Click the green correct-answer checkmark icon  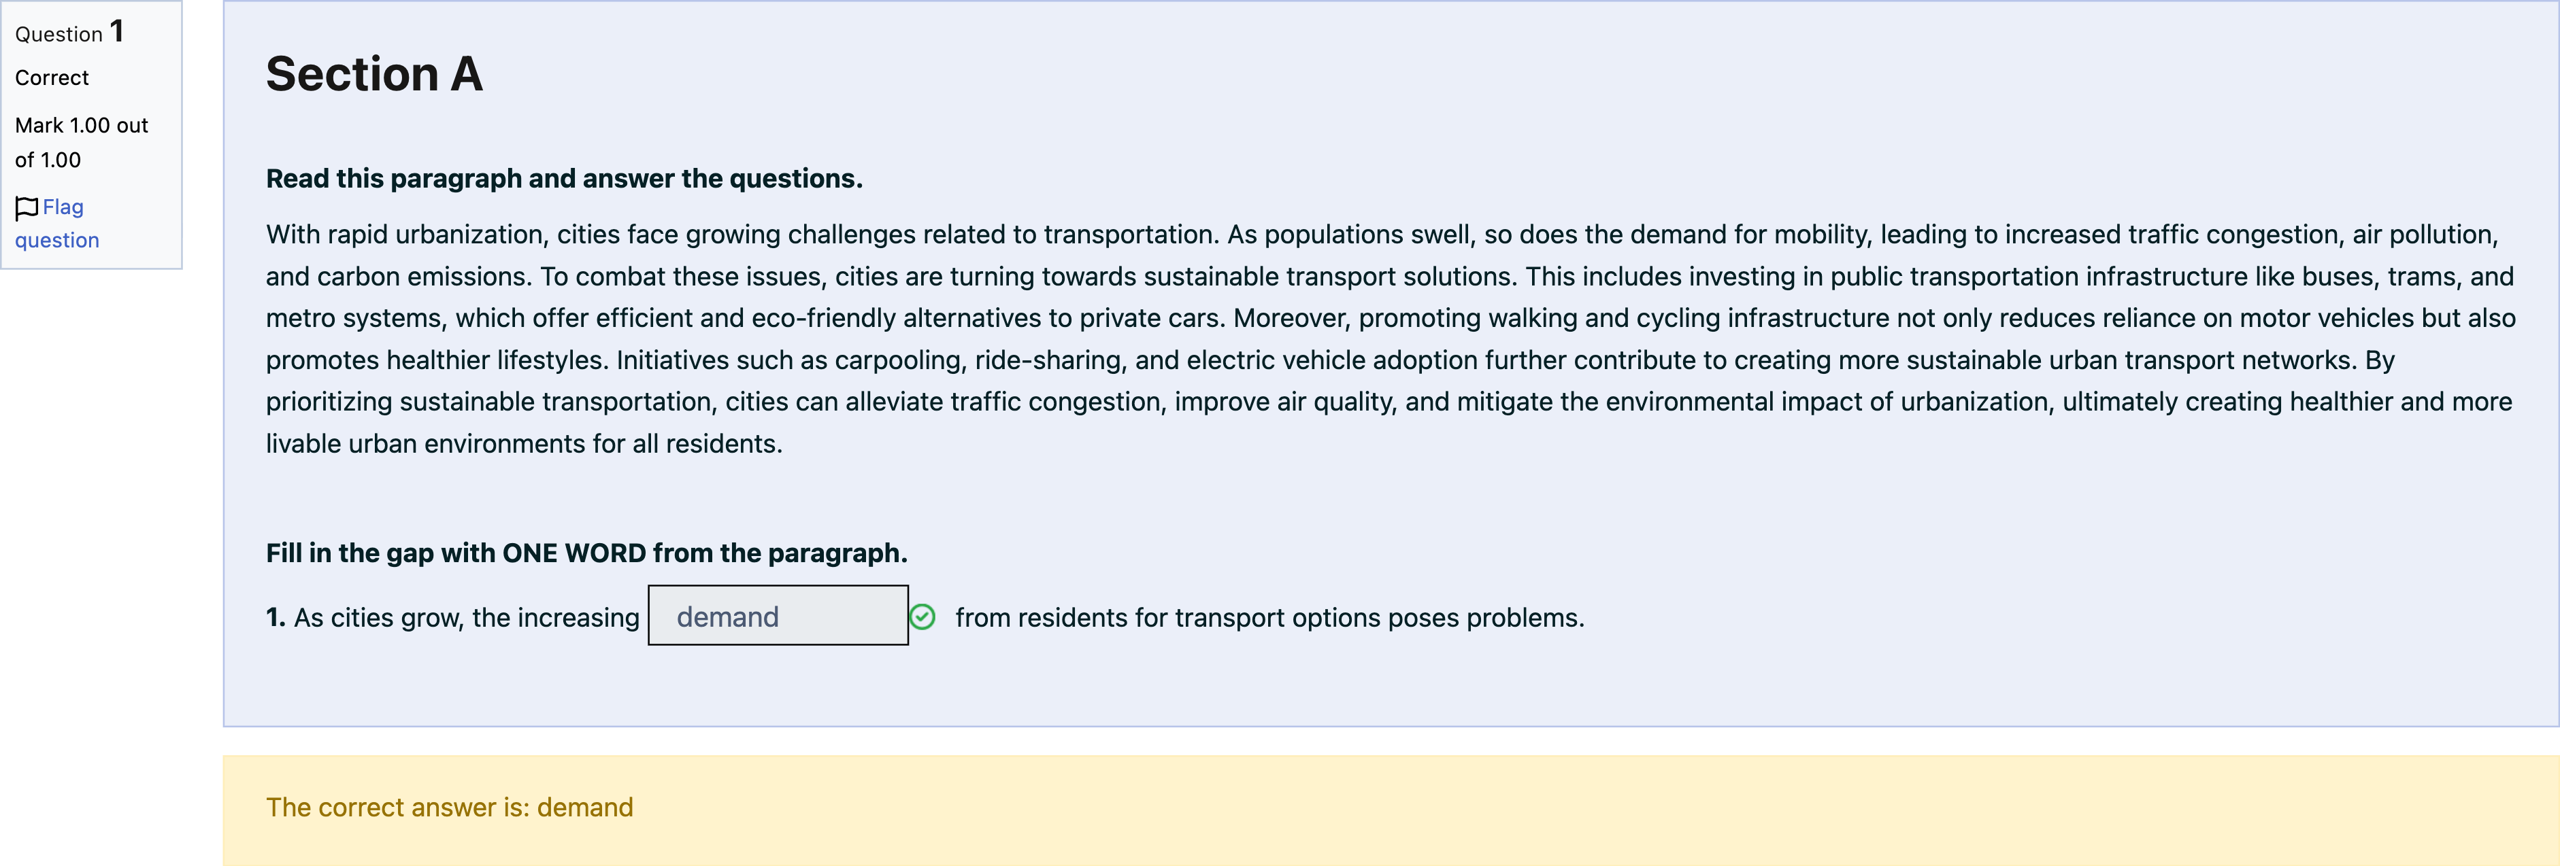click(922, 618)
